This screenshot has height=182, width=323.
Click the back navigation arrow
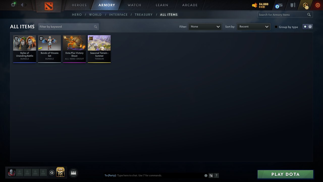22,5
